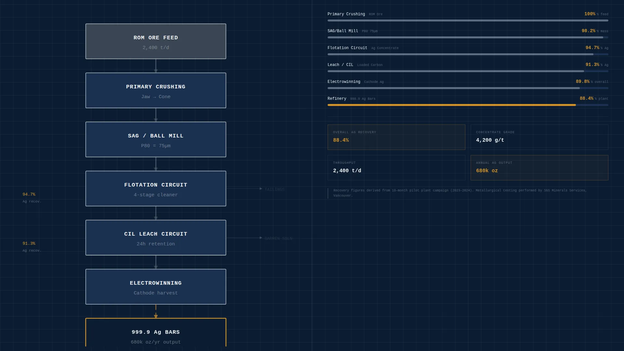Open the Overall Ag Recovery card

pos(396,137)
